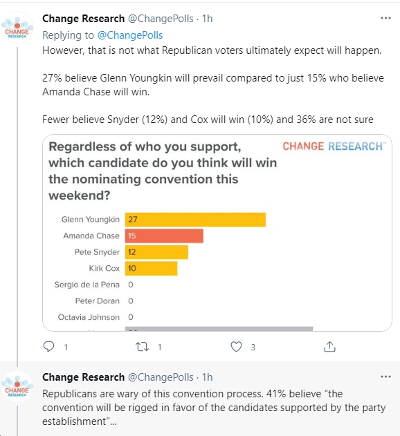Retweet the Glenn Youngkin poll tweet
This screenshot has height=436, width=400.
click(142, 347)
